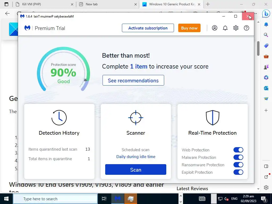Click the Scanner crosshair icon
The height and width of the screenshot is (204, 272).
pyautogui.click(x=136, y=118)
